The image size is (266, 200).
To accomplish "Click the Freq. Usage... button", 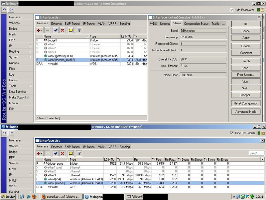I will (x=246, y=75).
